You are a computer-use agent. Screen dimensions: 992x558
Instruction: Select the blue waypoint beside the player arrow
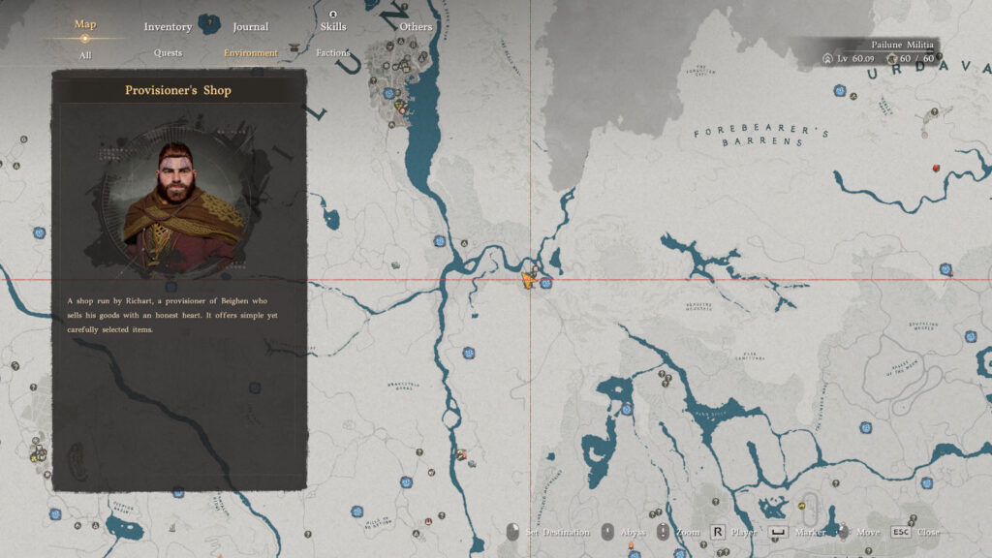coord(546,284)
